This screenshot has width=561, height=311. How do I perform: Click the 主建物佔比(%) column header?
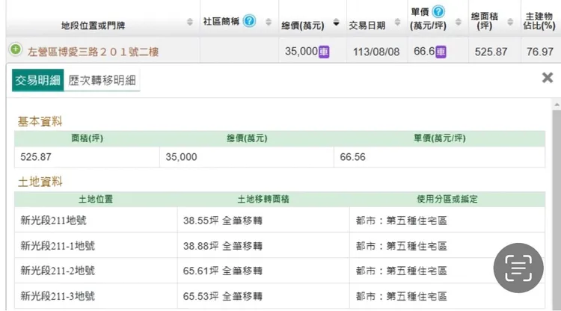coord(539,21)
